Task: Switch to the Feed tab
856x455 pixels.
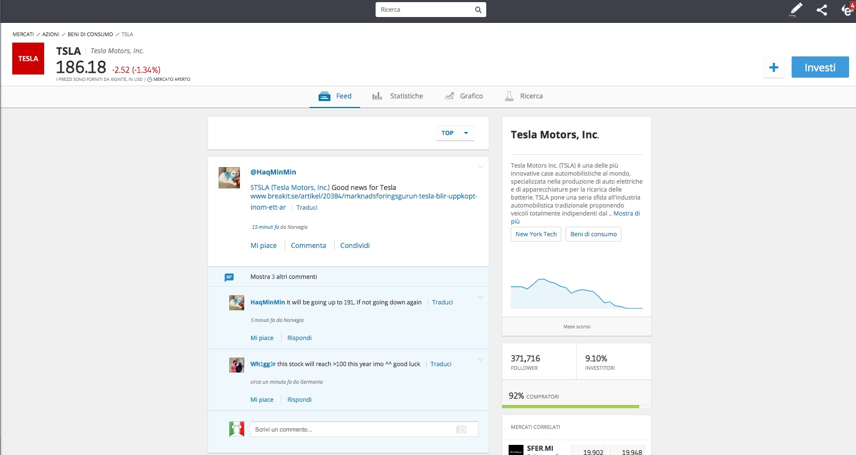Action: tap(335, 96)
